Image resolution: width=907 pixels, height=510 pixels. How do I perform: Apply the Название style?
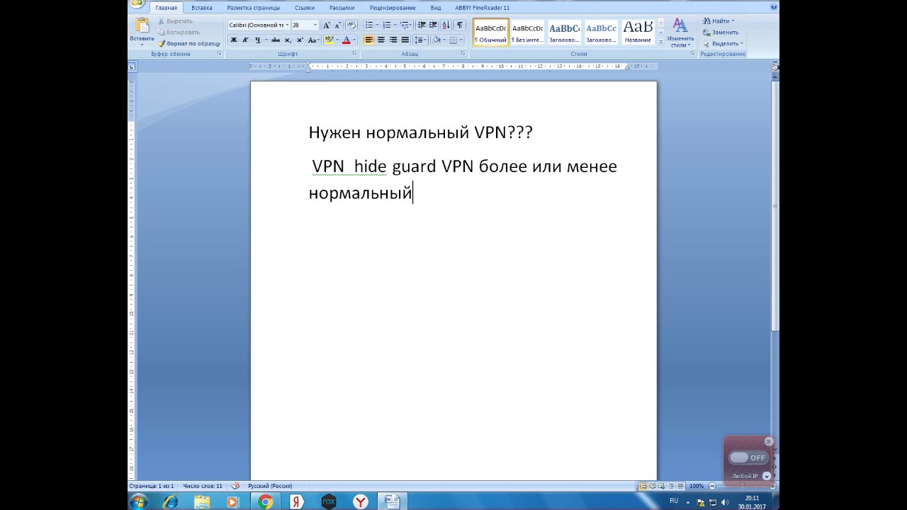(x=638, y=33)
